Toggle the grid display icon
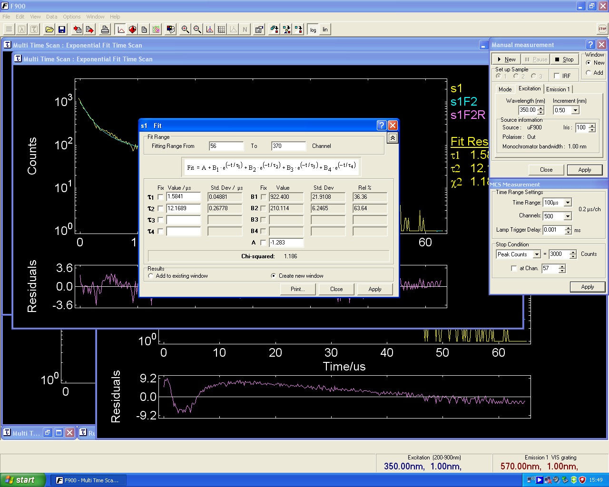The width and height of the screenshot is (609, 487). click(x=222, y=29)
